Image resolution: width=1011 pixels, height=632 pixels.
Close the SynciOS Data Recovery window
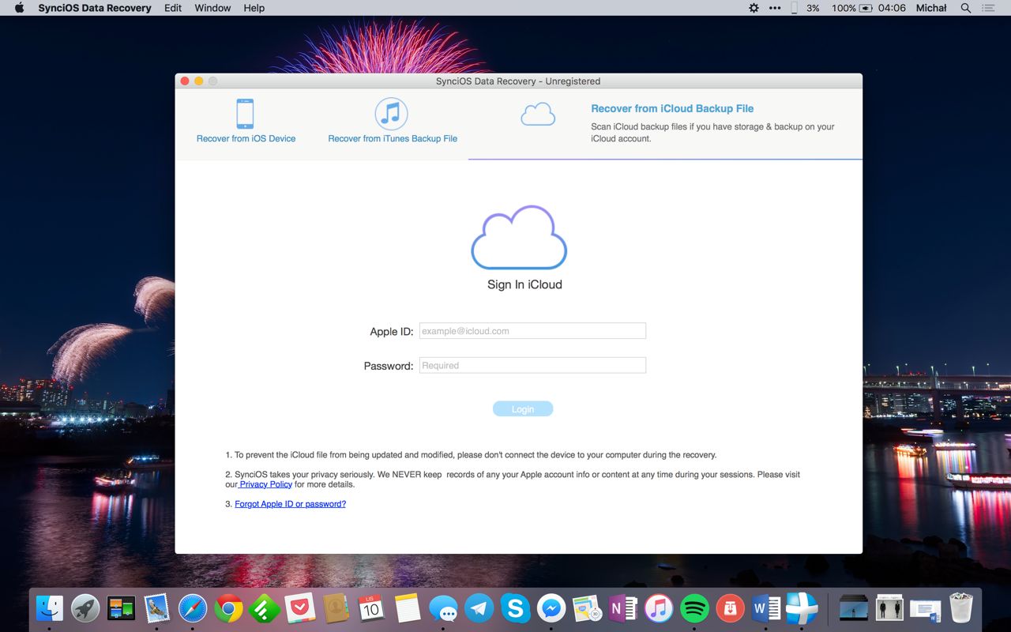[x=185, y=81]
